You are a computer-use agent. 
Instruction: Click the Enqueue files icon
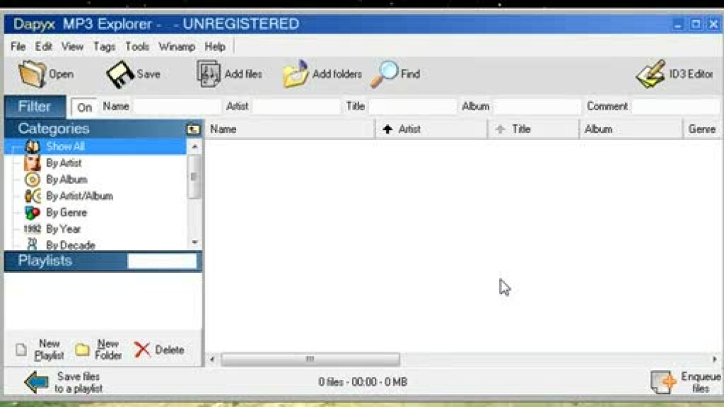[x=663, y=381]
